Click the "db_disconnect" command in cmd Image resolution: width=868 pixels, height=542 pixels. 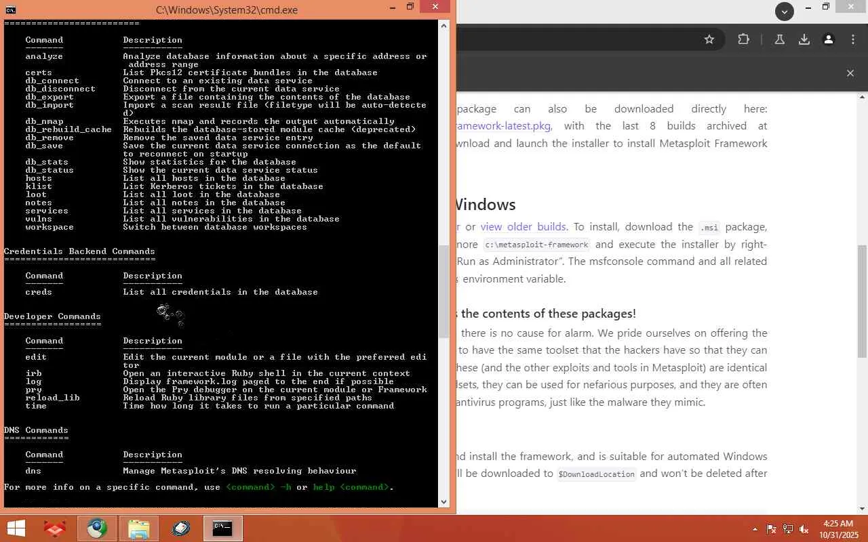[60, 89]
